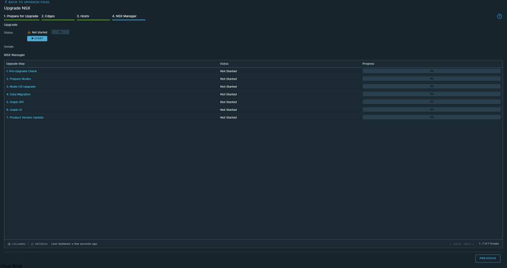Open the Data Migration step
The width and height of the screenshot is (507, 268).
(x=18, y=94)
